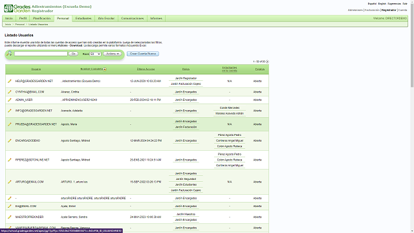The width and height of the screenshot is (414, 233).
Task: Click the Estudiantes en la cuenta header
Action: pos(230,69)
